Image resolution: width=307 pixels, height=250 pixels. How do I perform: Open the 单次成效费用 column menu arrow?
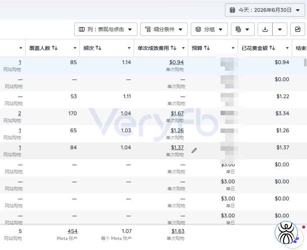pyautogui.click(x=183, y=48)
